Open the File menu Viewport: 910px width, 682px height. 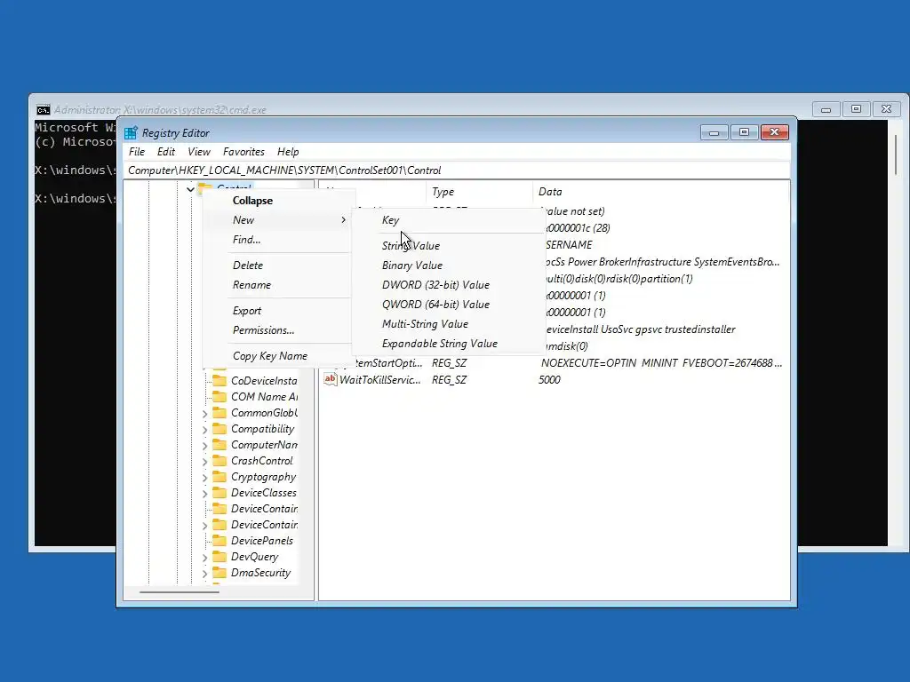[137, 151]
